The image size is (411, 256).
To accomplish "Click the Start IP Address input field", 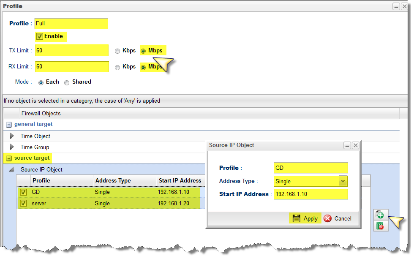I will point(310,194).
